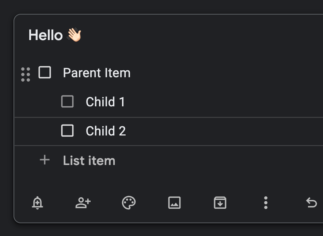The image size is (323, 236).
Task: Open the Remind me bell icon
Action: pyautogui.click(x=37, y=202)
